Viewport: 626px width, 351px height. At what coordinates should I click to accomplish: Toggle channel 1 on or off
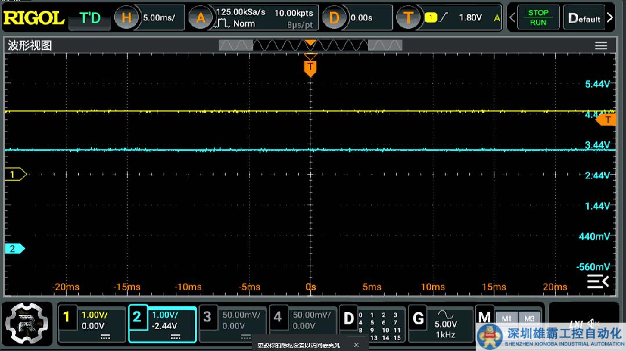[x=67, y=317]
